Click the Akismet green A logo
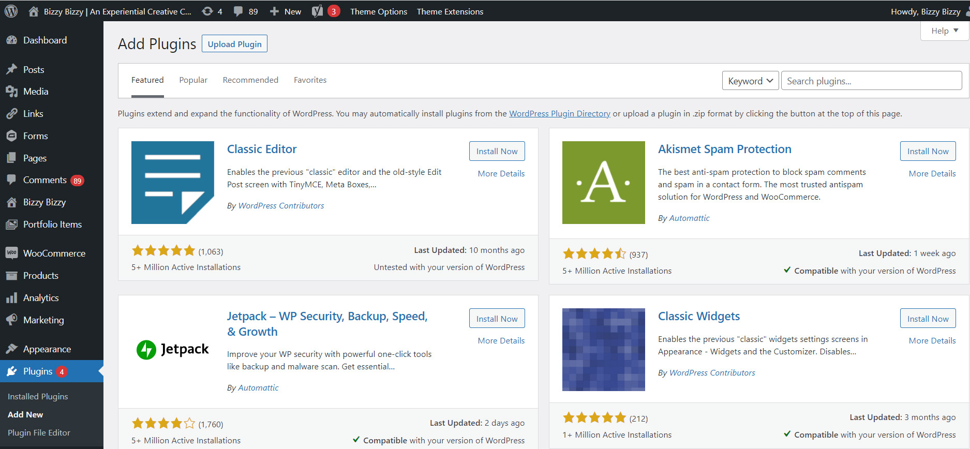970x449 pixels. click(x=604, y=183)
